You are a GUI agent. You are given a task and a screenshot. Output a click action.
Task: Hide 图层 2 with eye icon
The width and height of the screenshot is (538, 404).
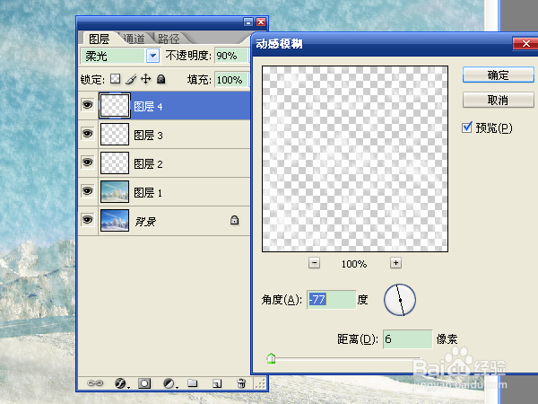[x=88, y=162]
